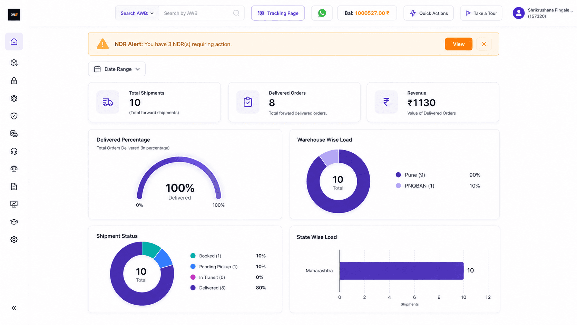Click the Total Shipments card
Viewport: 577px width, 325px height.
(154, 102)
